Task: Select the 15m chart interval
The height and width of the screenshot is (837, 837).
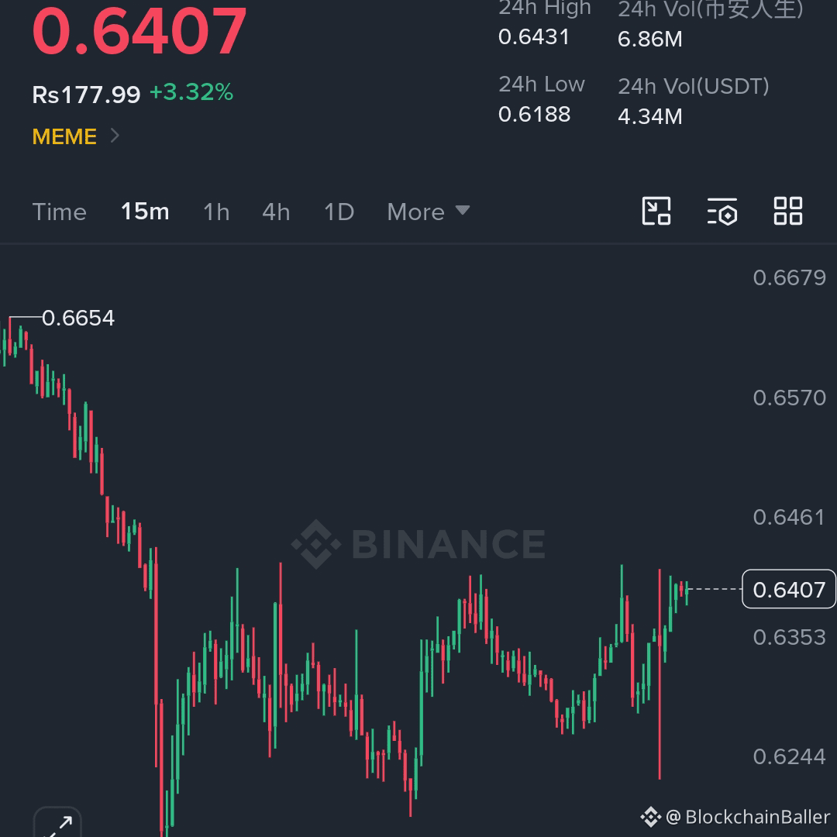Action: tap(145, 212)
